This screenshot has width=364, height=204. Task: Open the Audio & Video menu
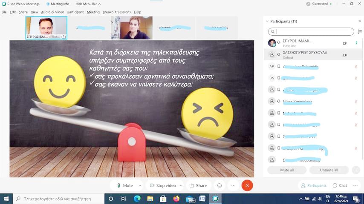pyautogui.click(x=52, y=12)
